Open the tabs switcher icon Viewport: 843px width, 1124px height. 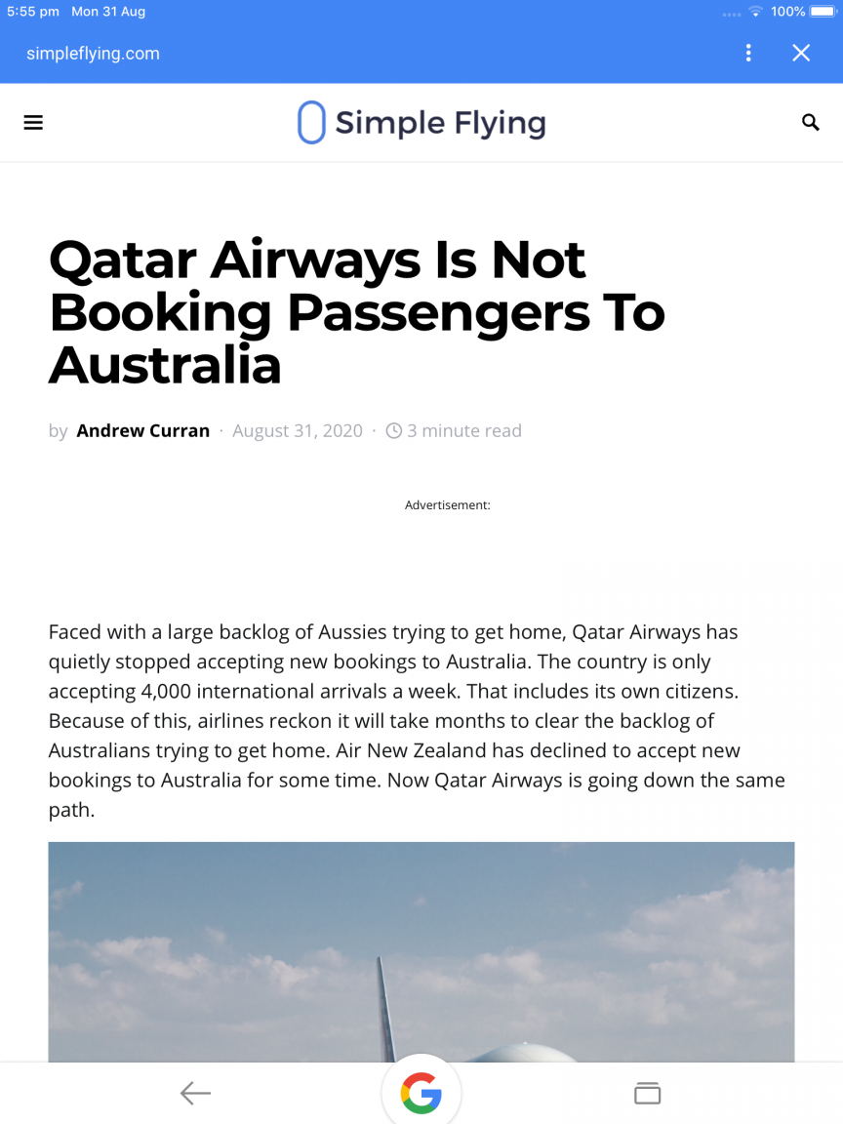(x=647, y=1093)
